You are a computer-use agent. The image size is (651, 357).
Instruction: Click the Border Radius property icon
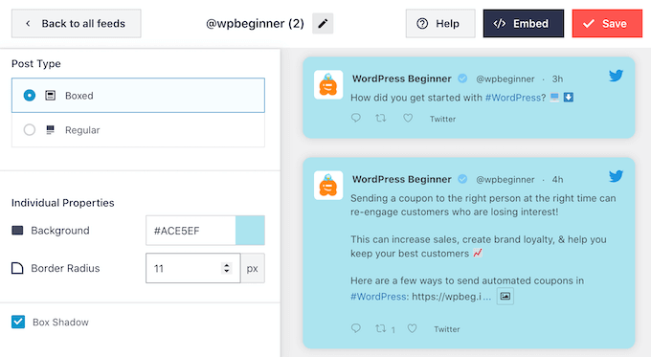(x=17, y=268)
